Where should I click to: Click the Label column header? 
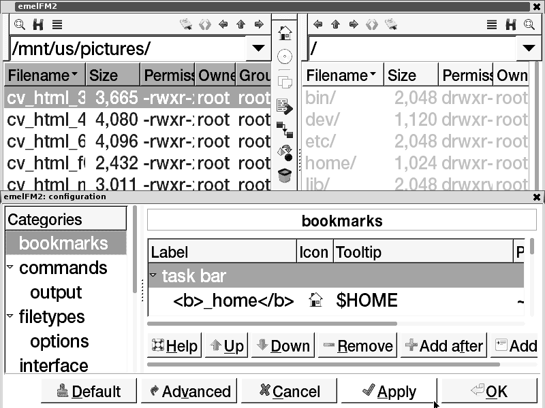[223, 252]
